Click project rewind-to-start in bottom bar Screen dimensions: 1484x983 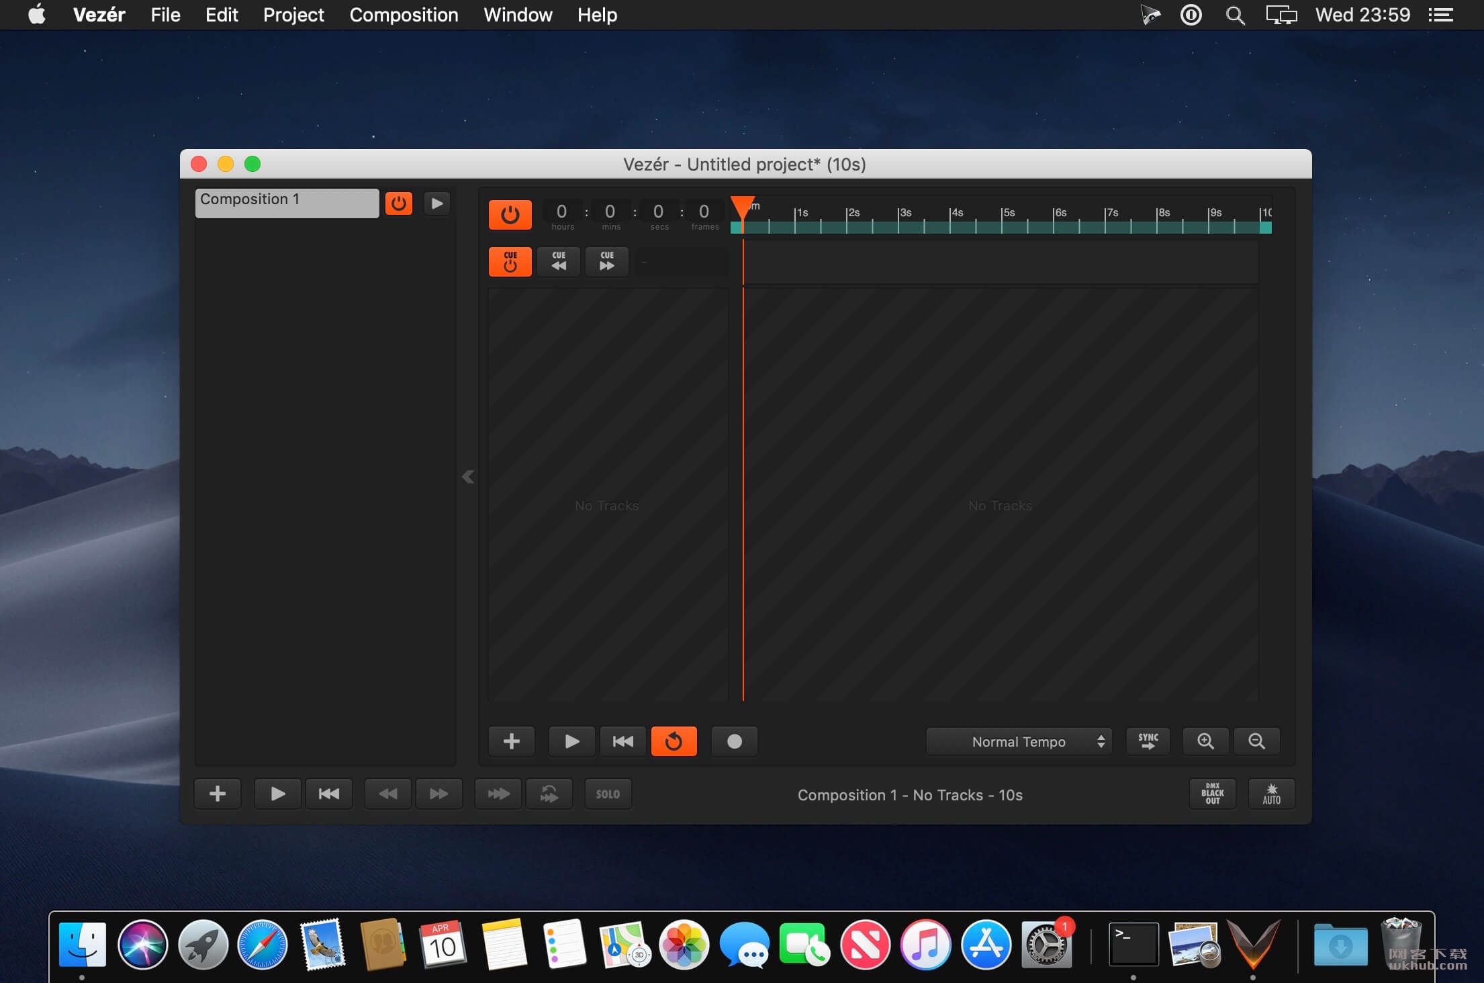point(329,794)
